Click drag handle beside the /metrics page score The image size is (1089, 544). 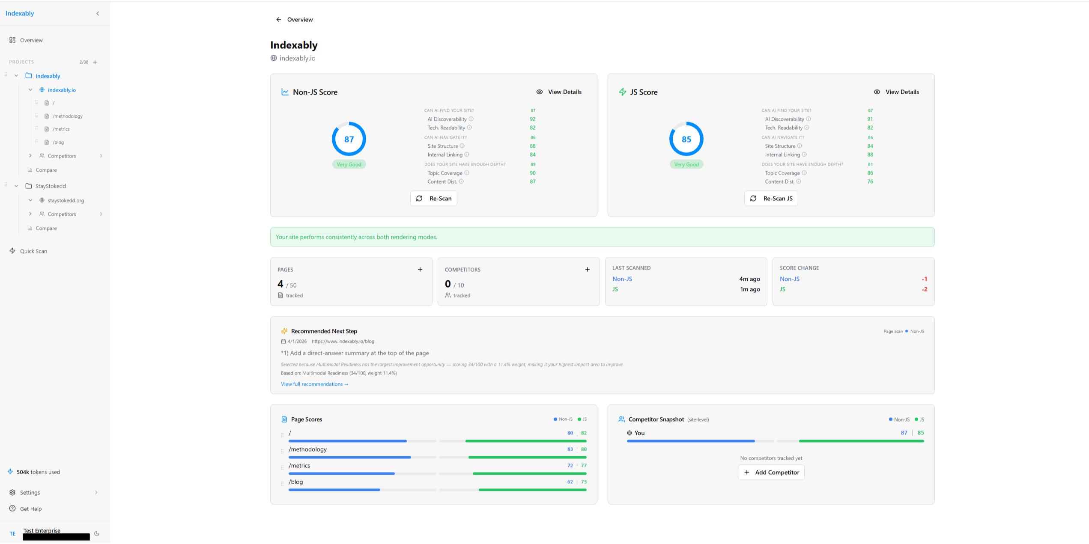click(282, 467)
